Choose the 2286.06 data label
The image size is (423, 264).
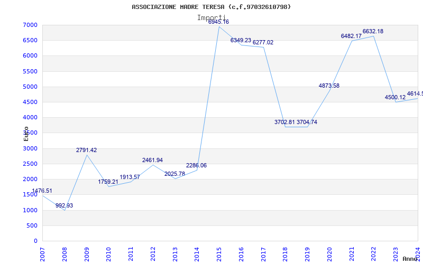(196, 166)
